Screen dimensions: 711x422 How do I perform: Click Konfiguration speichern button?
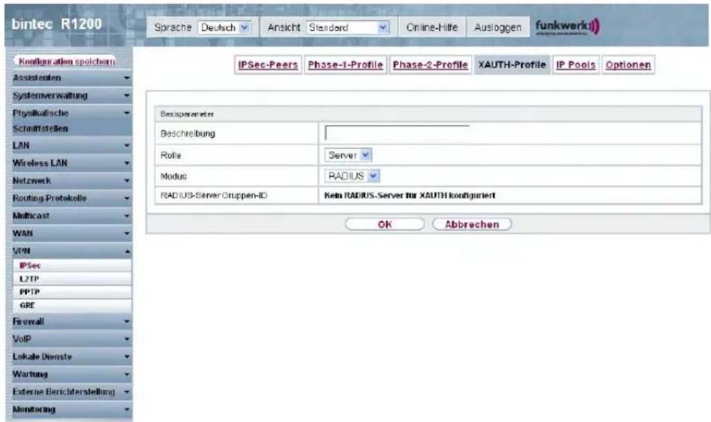66,61
